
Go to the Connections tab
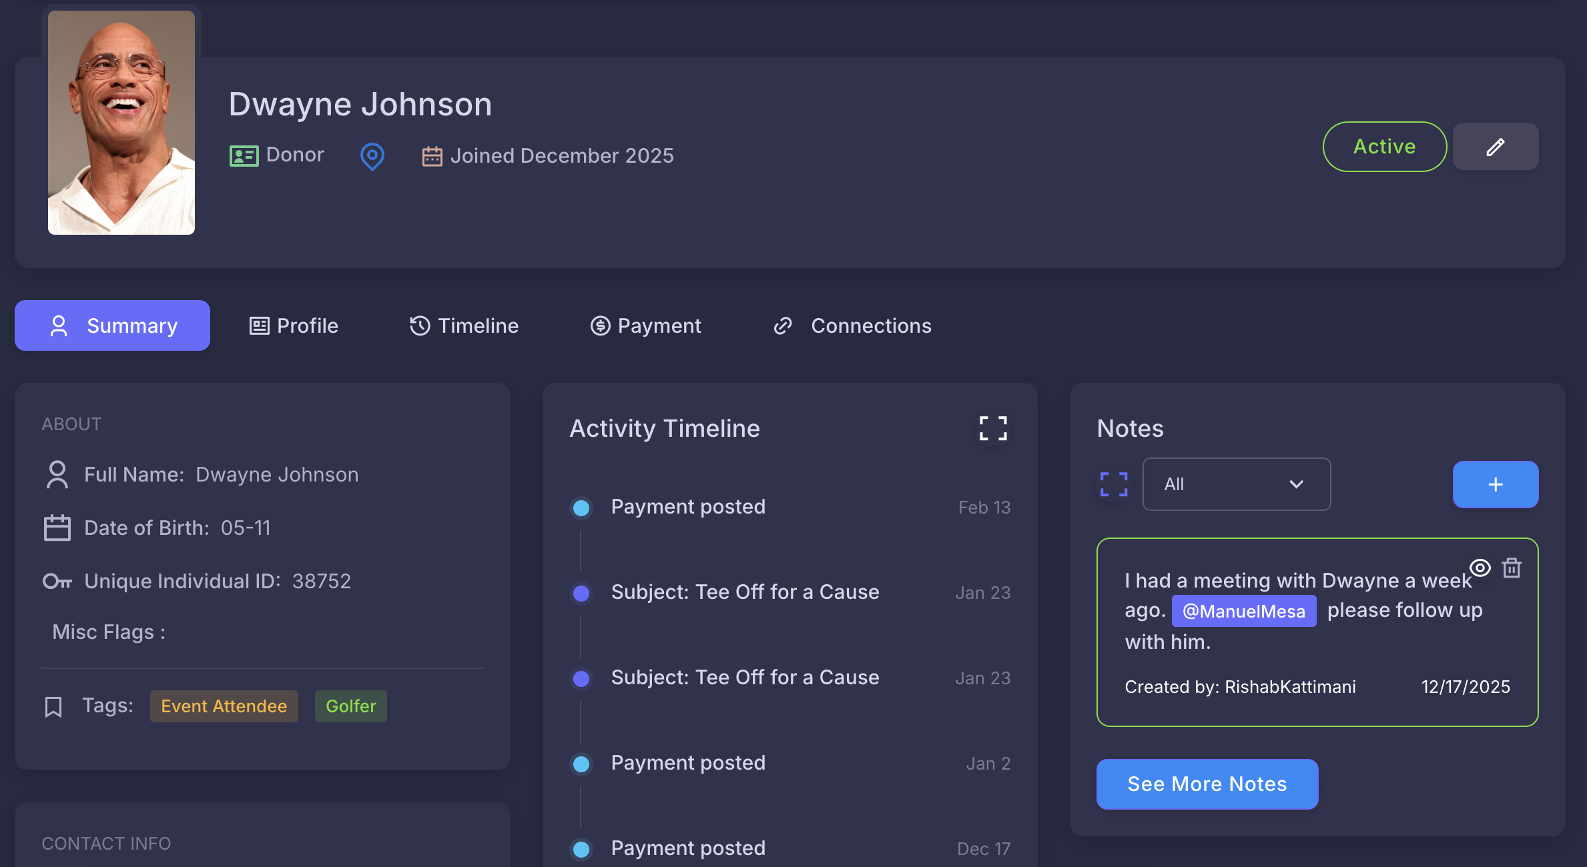click(852, 325)
